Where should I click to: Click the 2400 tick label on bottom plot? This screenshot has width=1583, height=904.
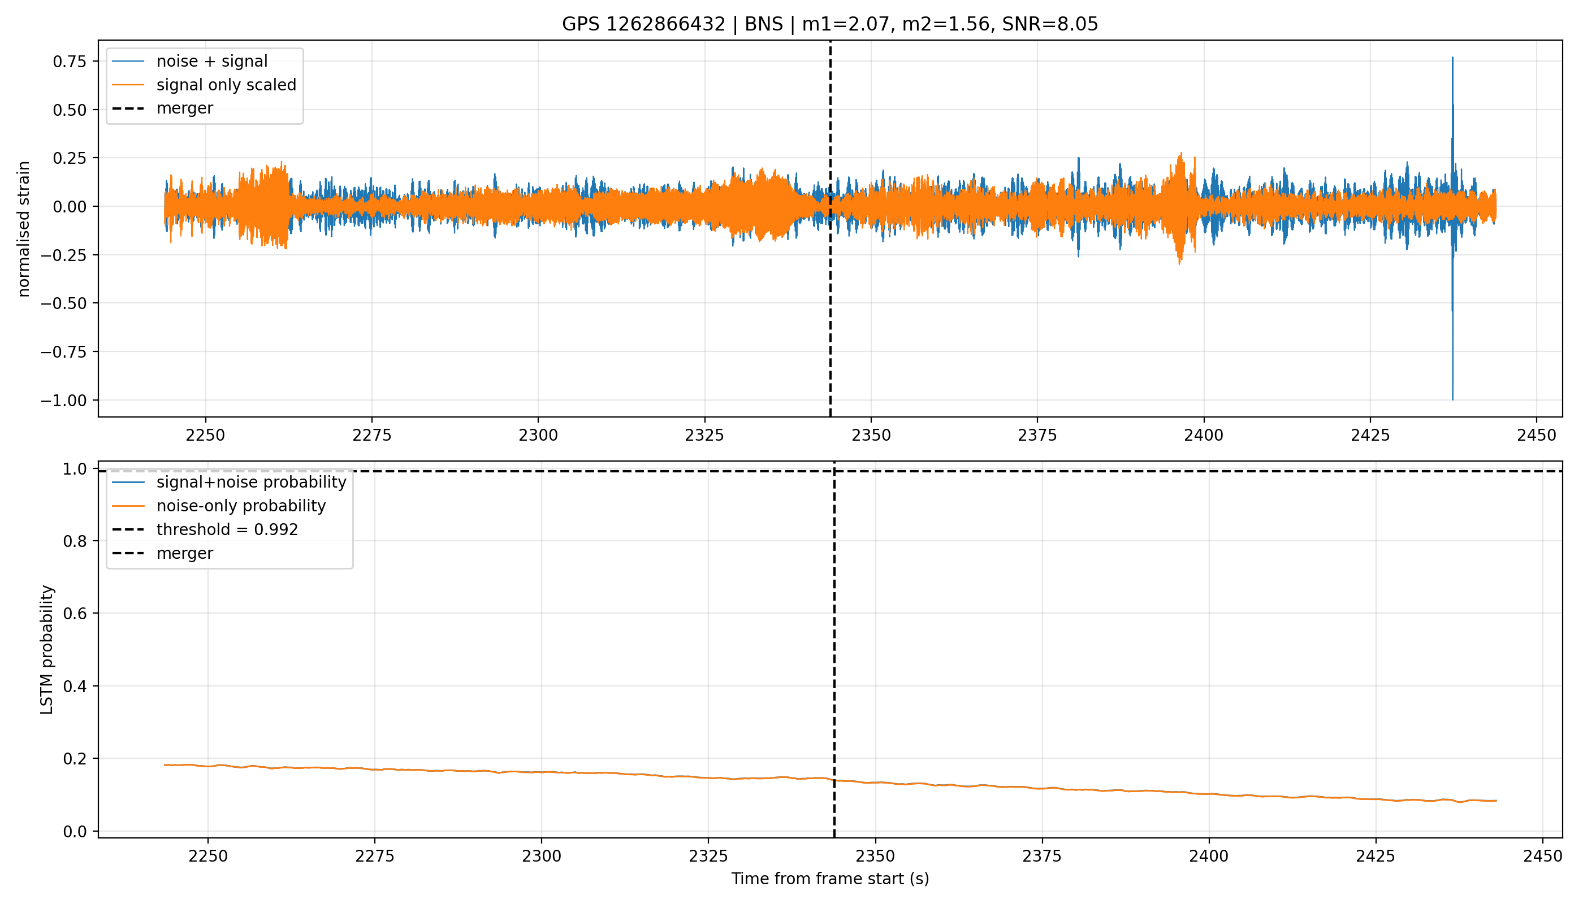click(x=1209, y=856)
